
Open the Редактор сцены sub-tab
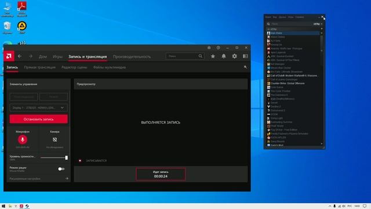(x=74, y=67)
